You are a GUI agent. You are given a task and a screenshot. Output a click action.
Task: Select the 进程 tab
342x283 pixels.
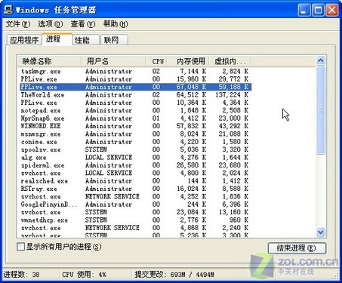point(57,39)
